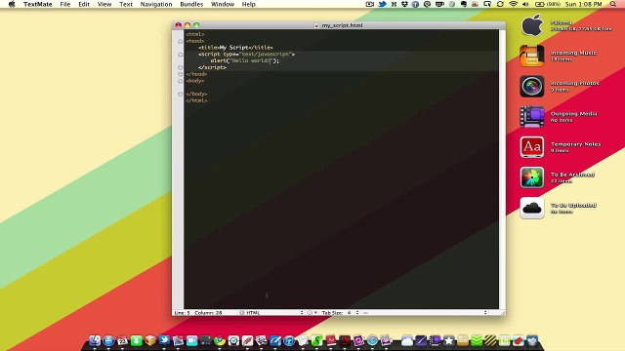
Task: Open the Window menu
Action: (x=223, y=4)
